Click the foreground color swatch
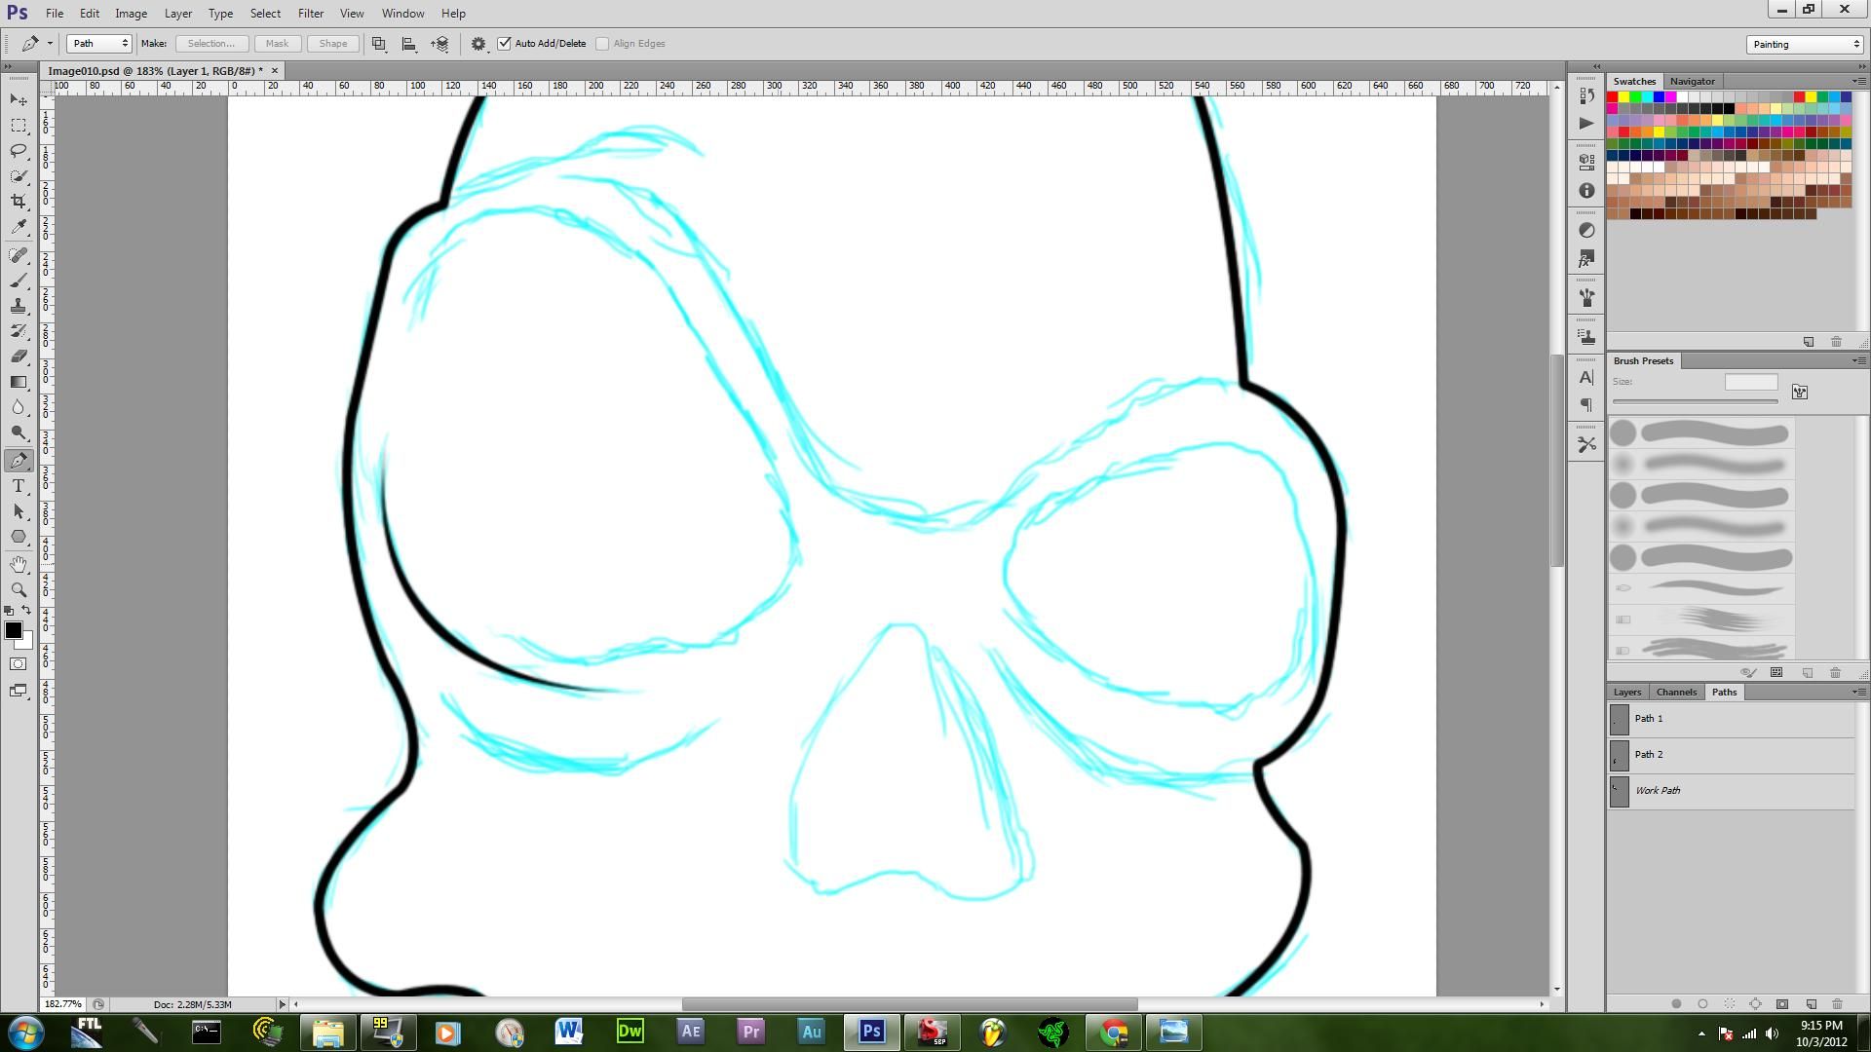 [14, 630]
